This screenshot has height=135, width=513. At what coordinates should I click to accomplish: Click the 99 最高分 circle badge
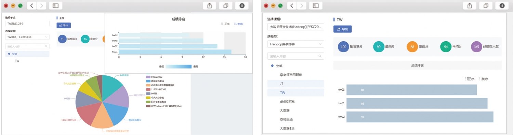pyautogui.click(x=379, y=46)
